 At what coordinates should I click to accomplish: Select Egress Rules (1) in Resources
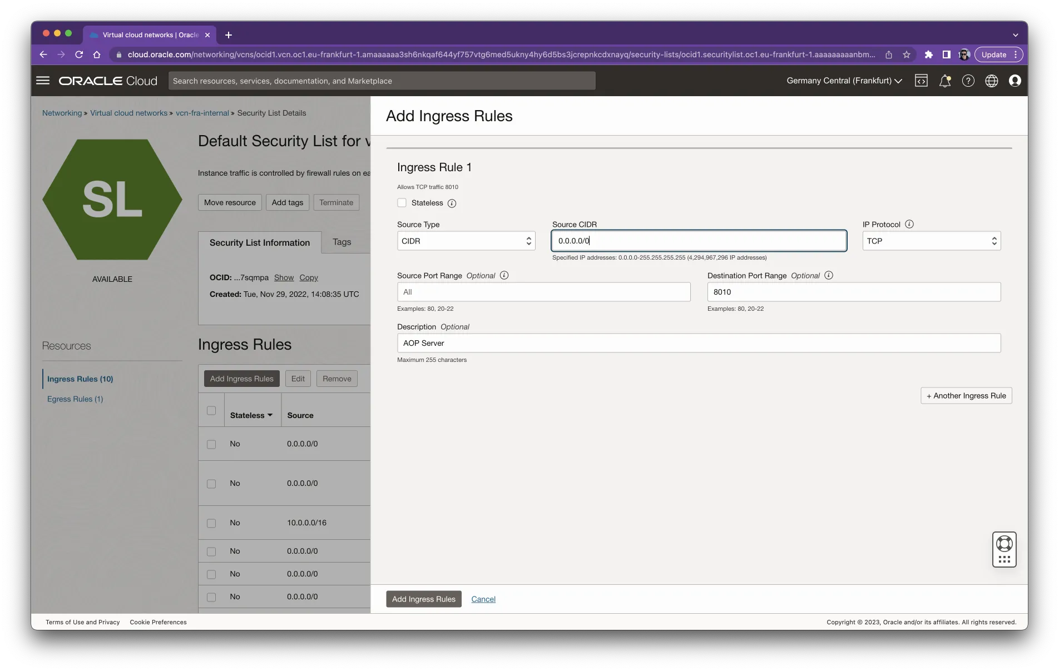tap(75, 399)
